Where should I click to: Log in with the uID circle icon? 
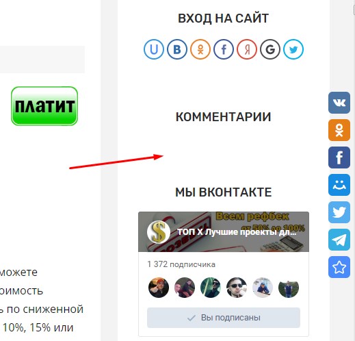pos(154,49)
